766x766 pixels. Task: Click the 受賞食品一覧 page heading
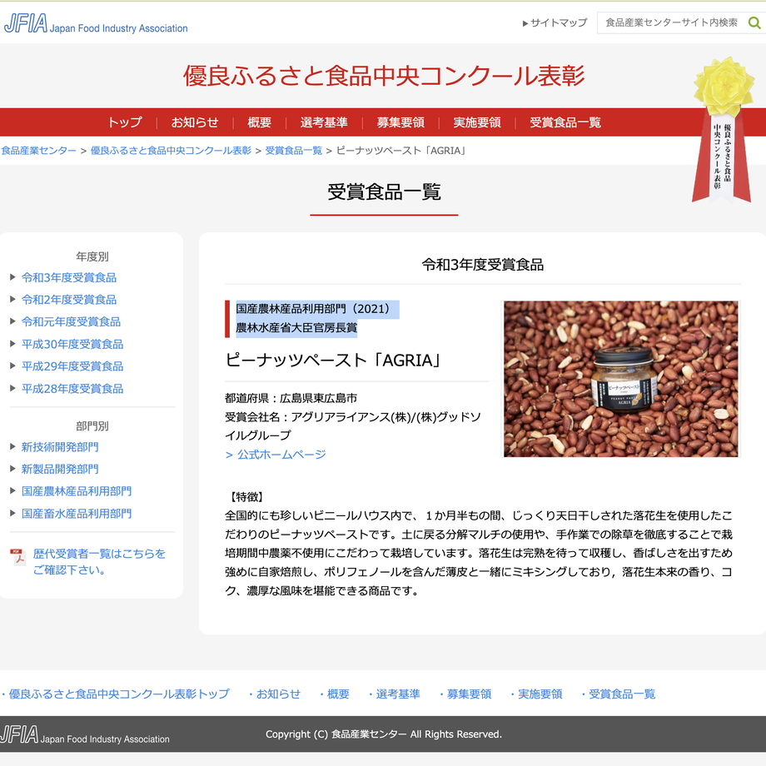[384, 192]
